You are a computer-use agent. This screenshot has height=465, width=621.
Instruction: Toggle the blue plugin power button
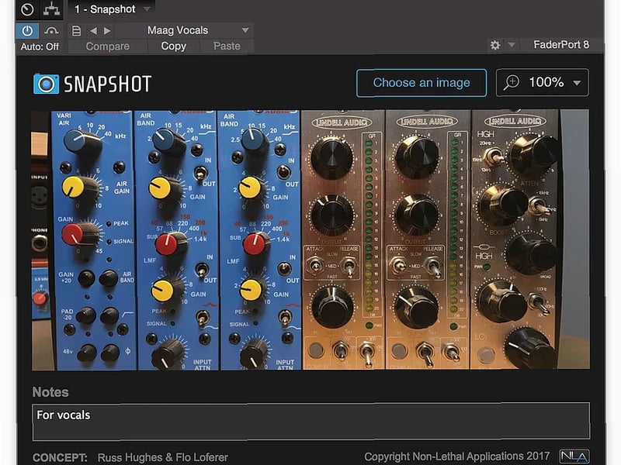click(x=27, y=29)
